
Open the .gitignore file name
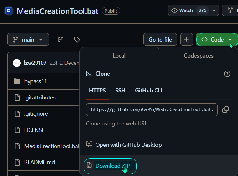pyautogui.click(x=36, y=114)
